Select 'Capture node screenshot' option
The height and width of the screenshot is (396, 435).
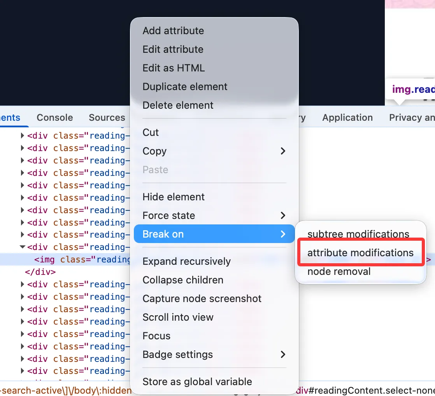pos(202,299)
